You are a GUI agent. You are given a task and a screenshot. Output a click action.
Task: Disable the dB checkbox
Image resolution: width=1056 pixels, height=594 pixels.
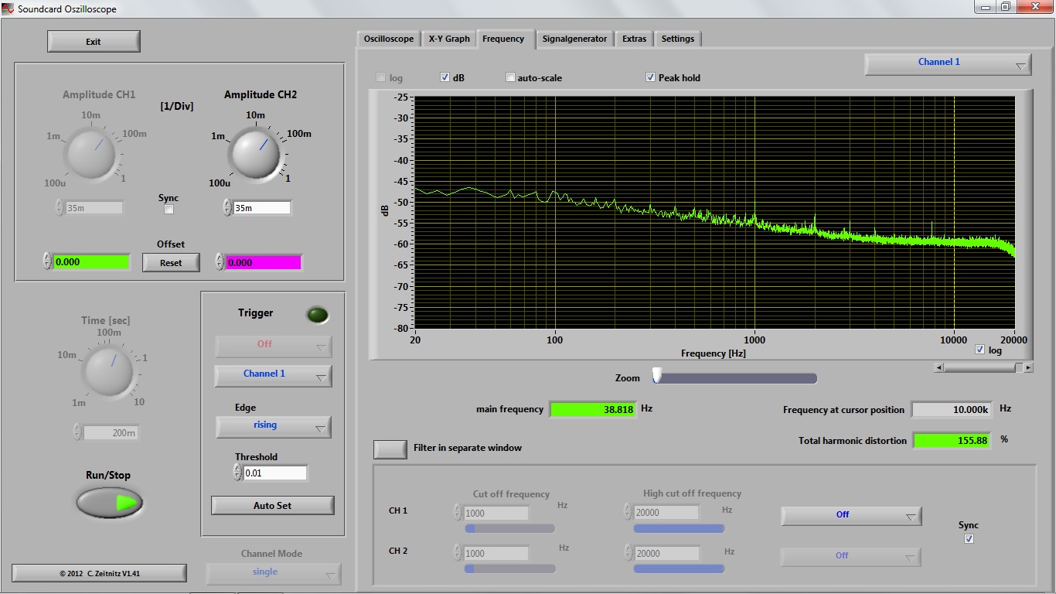pos(445,78)
